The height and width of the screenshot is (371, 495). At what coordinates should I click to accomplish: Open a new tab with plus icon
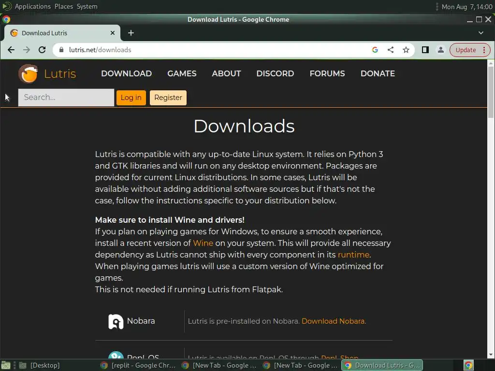click(131, 33)
